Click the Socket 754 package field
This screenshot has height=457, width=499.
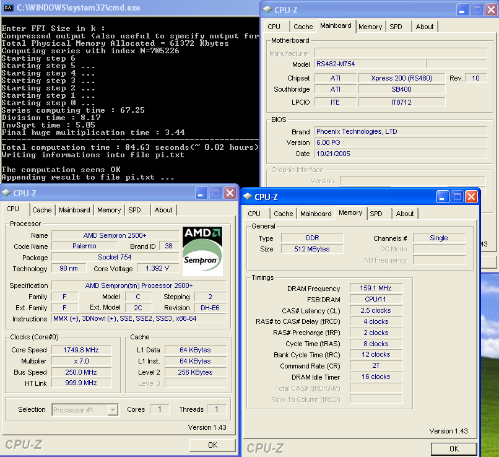[x=115, y=257]
